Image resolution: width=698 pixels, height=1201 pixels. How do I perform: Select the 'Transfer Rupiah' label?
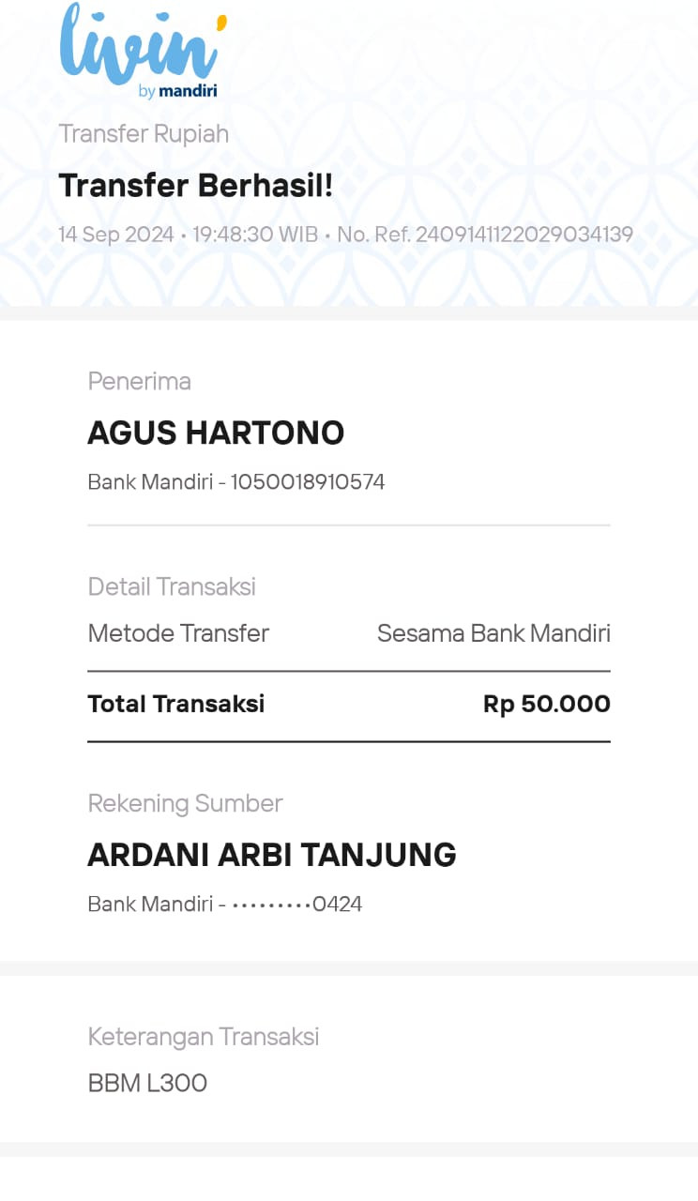pyautogui.click(x=144, y=133)
